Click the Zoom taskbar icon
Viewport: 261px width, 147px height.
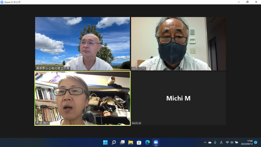pos(156,143)
